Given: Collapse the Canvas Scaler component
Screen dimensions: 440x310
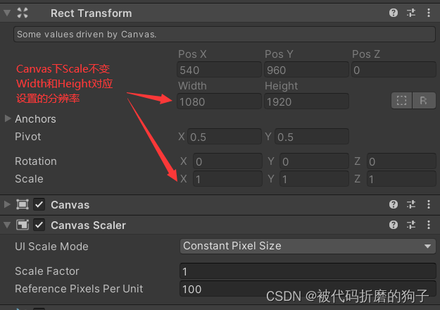Looking at the screenshot, I should pos(8,225).
